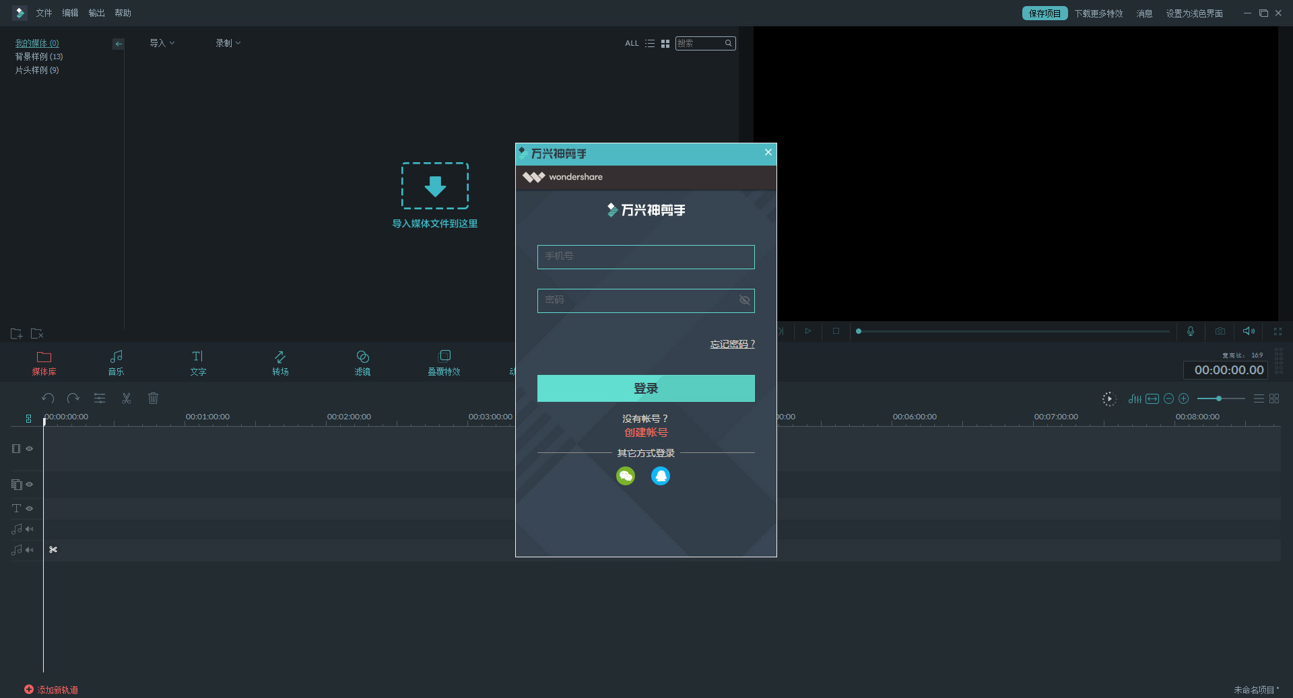Click 设置为浅色界面 light theme toggle

[x=1194, y=13]
